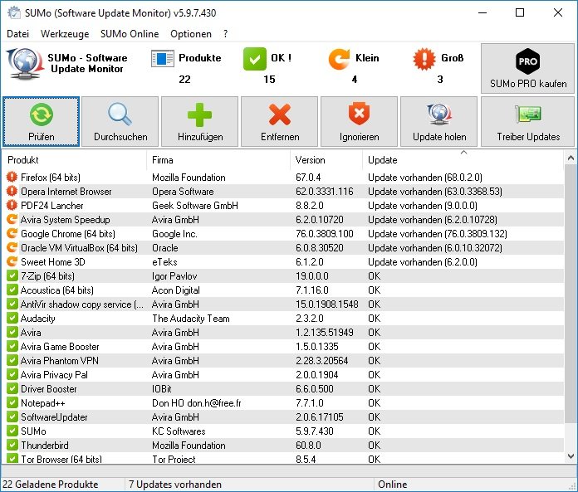Click the Ignorieren shield button
The image size is (578, 492).
coord(359,121)
